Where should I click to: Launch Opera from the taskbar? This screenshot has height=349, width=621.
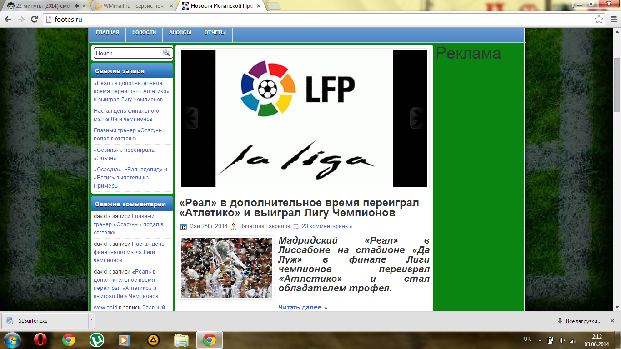(x=40, y=339)
